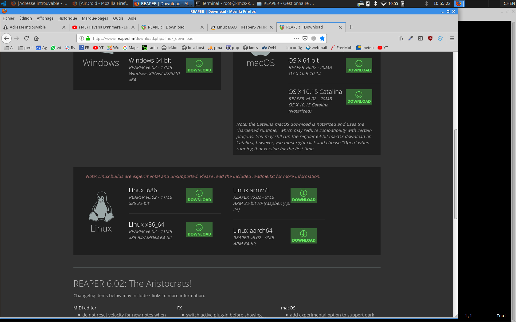Click the forward navigation arrow
516x322 pixels.
[17, 38]
